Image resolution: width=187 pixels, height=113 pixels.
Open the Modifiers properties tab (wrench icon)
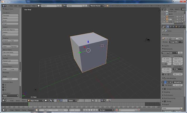click(x=182, y=27)
